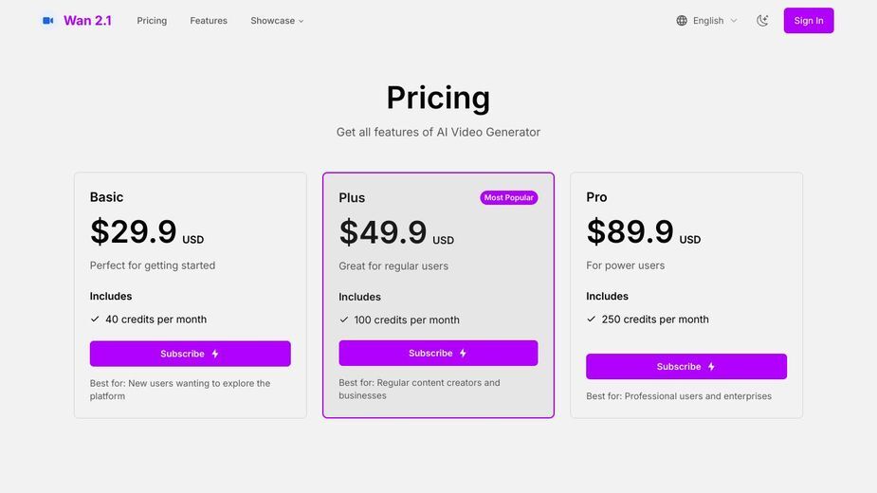Viewport: 877px width, 493px height.
Task: Click the Sign In button
Action: click(808, 21)
